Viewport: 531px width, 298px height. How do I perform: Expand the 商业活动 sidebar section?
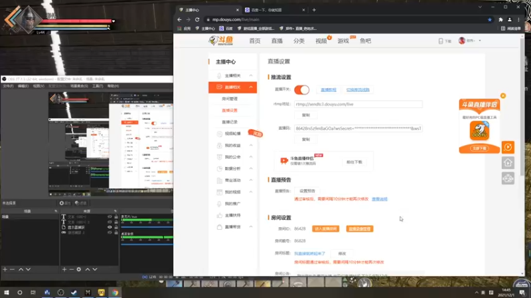tap(251, 180)
